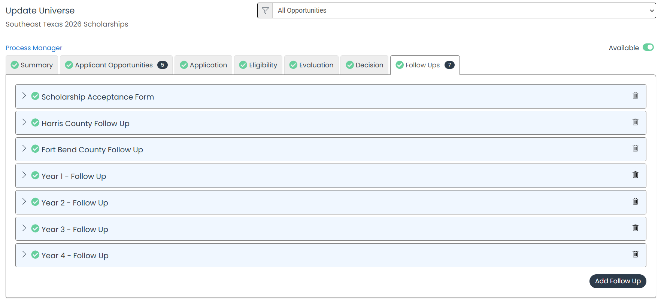Delete the Scholarship Acceptance Form follow up
Viewport: 661px width, 308px height.
636,95
